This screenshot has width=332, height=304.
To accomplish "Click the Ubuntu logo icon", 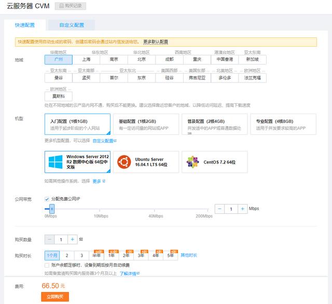I will click(124, 162).
